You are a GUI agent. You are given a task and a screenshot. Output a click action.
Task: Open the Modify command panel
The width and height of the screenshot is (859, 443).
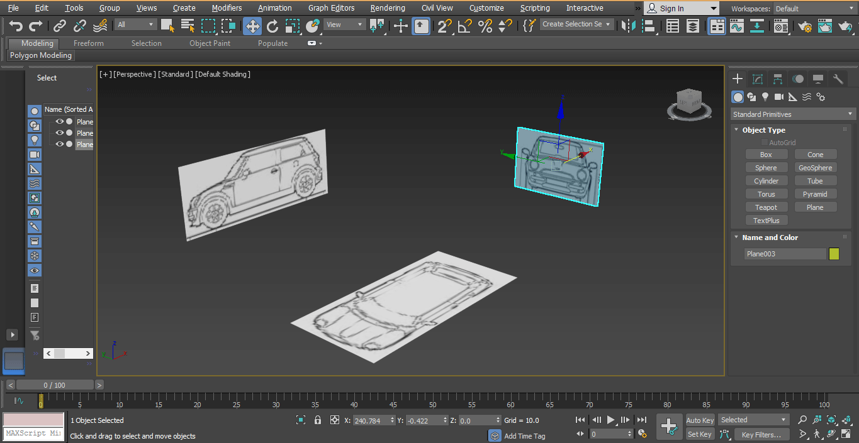[x=757, y=79]
